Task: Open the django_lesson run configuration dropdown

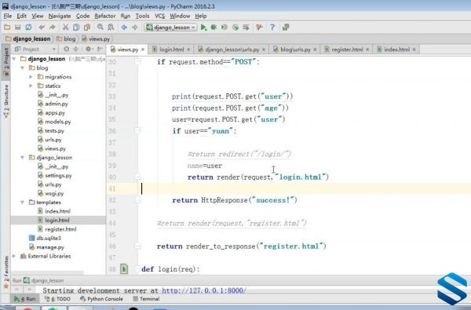Action: pos(170,27)
